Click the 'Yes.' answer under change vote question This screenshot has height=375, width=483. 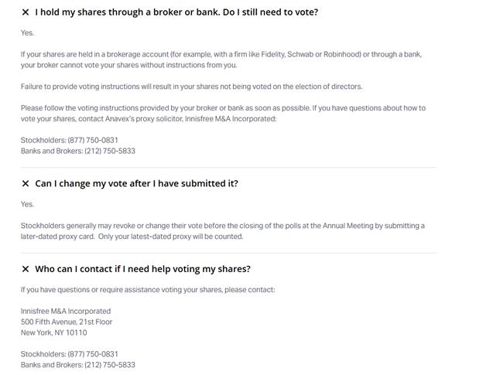coord(27,204)
